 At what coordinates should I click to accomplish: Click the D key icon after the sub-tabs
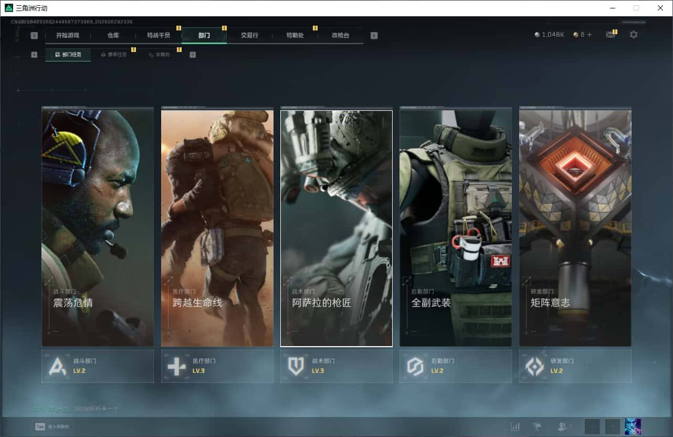click(193, 55)
